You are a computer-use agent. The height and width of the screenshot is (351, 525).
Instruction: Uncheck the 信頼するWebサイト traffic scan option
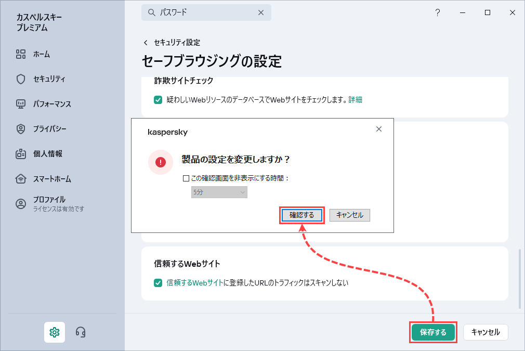[158, 283]
